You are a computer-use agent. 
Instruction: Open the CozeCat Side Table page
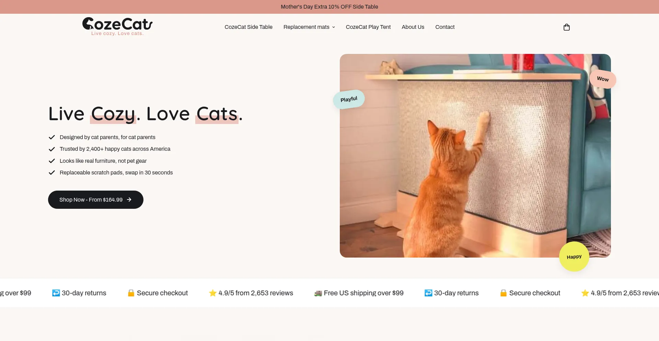tap(248, 27)
